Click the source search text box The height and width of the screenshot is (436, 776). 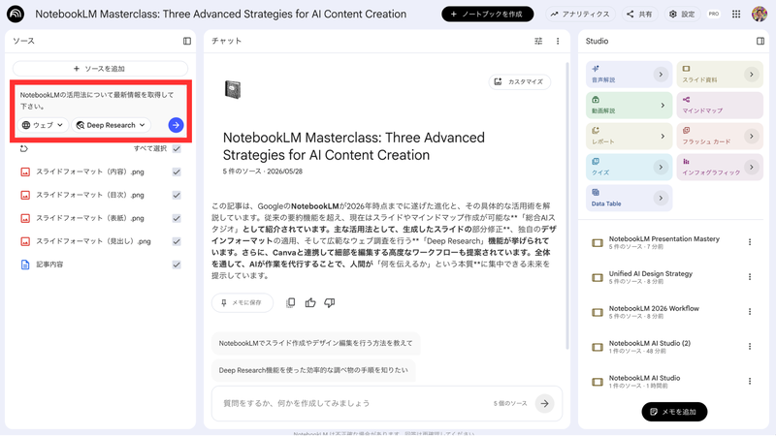coord(99,101)
